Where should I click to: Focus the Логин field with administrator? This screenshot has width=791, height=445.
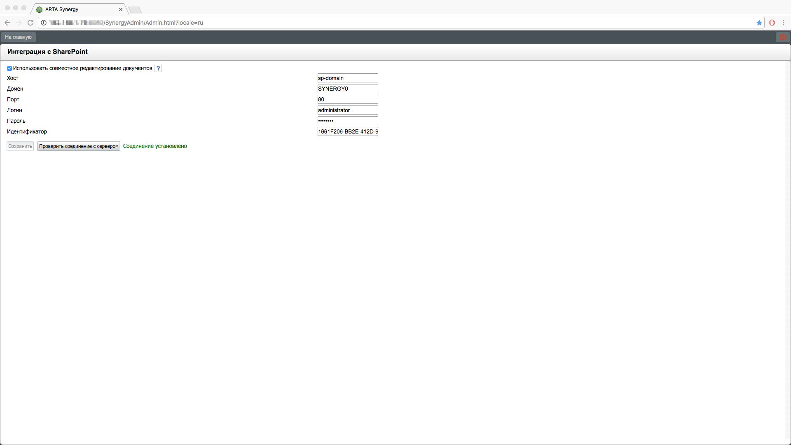point(348,110)
